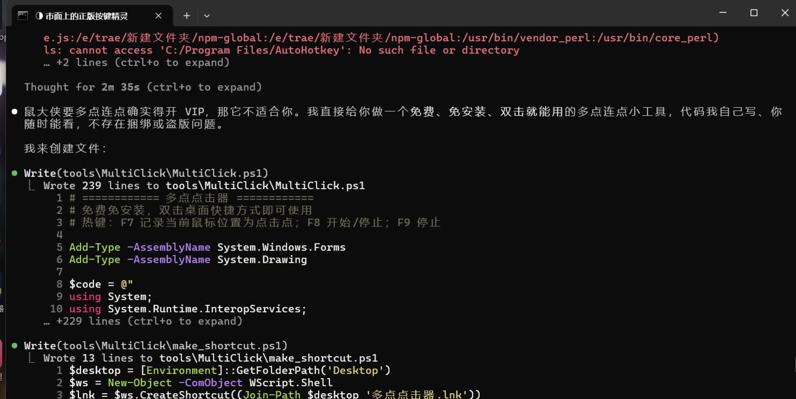Image resolution: width=796 pixels, height=399 pixels.
Task: Click the green bullet beside Write MultiClick.ps1
Action: (x=14, y=173)
